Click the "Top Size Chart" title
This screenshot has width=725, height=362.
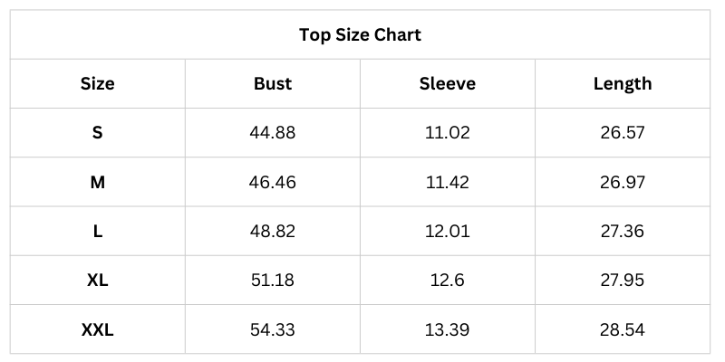(x=360, y=35)
